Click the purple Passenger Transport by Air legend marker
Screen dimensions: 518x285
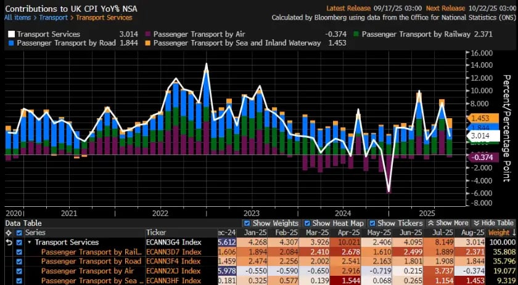[147, 34]
